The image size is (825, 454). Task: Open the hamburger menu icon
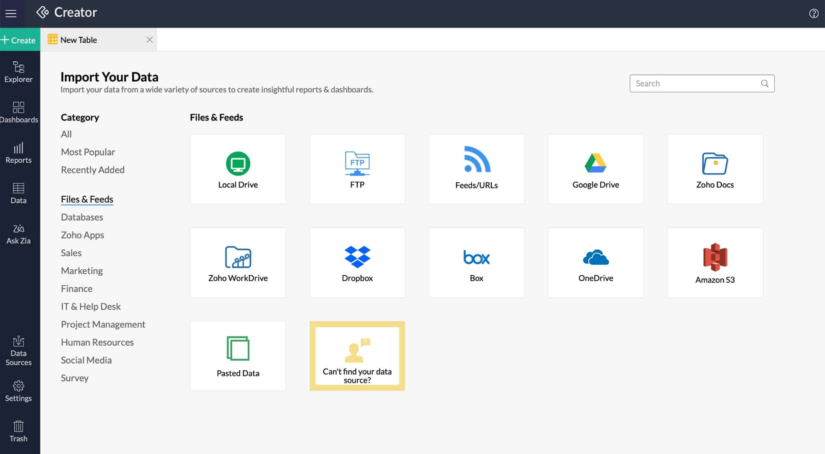point(11,13)
